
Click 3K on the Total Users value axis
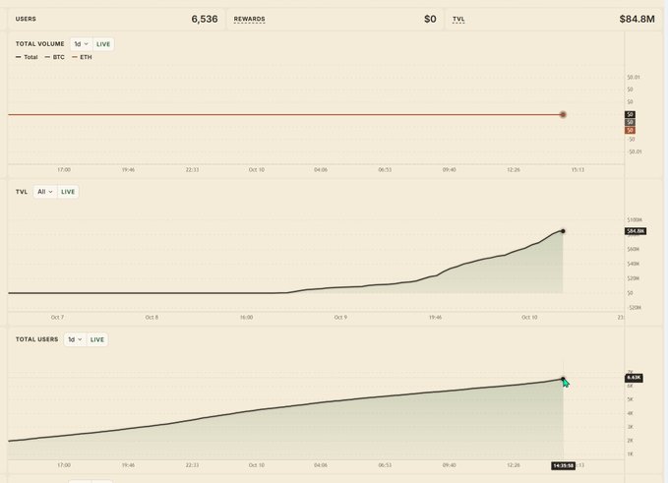point(630,427)
